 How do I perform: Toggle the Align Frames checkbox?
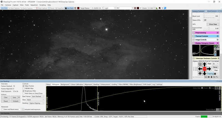[24, 86]
